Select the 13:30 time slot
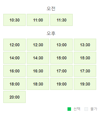 pyautogui.click(x=85, y=45)
